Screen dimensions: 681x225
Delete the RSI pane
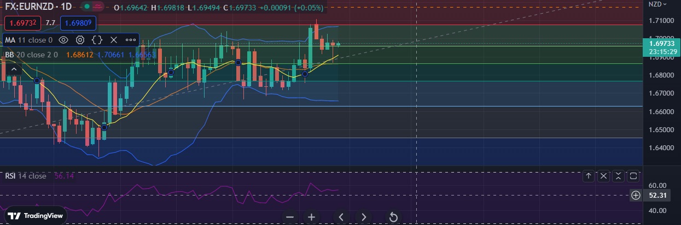(x=603, y=176)
